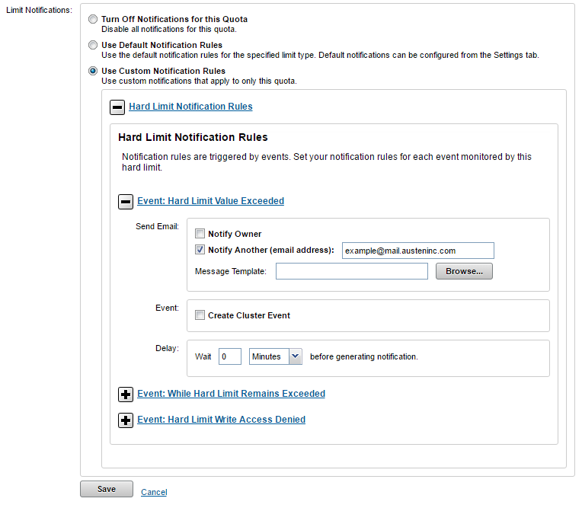The width and height of the screenshot is (582, 508).
Task: Collapse Hard Limit Value Exceeded minus icon
Action: click(126, 202)
